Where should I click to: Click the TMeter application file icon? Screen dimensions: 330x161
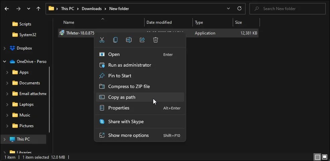tap(62, 33)
